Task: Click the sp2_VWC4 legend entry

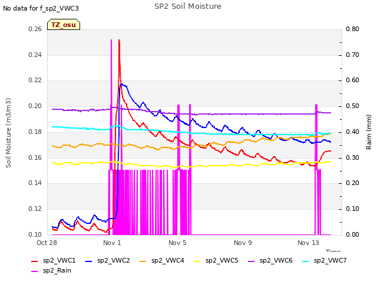Action: [x=162, y=261]
